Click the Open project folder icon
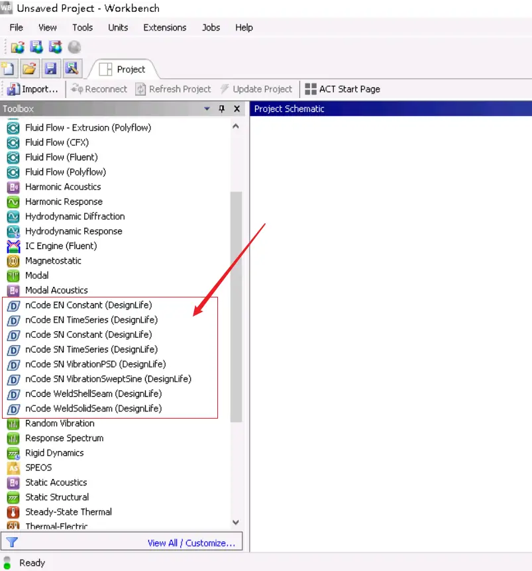This screenshot has width=532, height=571. 30,68
